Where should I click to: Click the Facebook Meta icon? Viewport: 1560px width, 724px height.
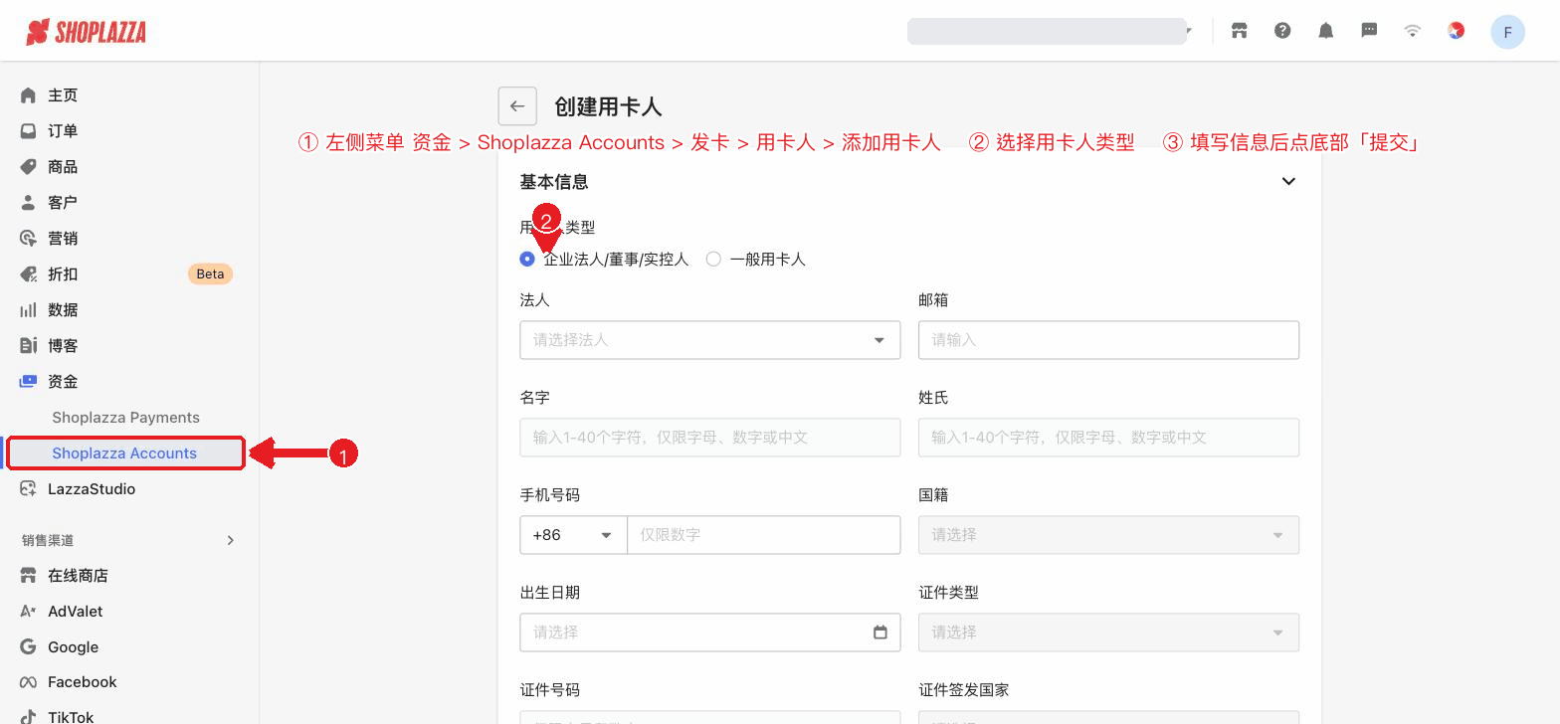point(28,682)
